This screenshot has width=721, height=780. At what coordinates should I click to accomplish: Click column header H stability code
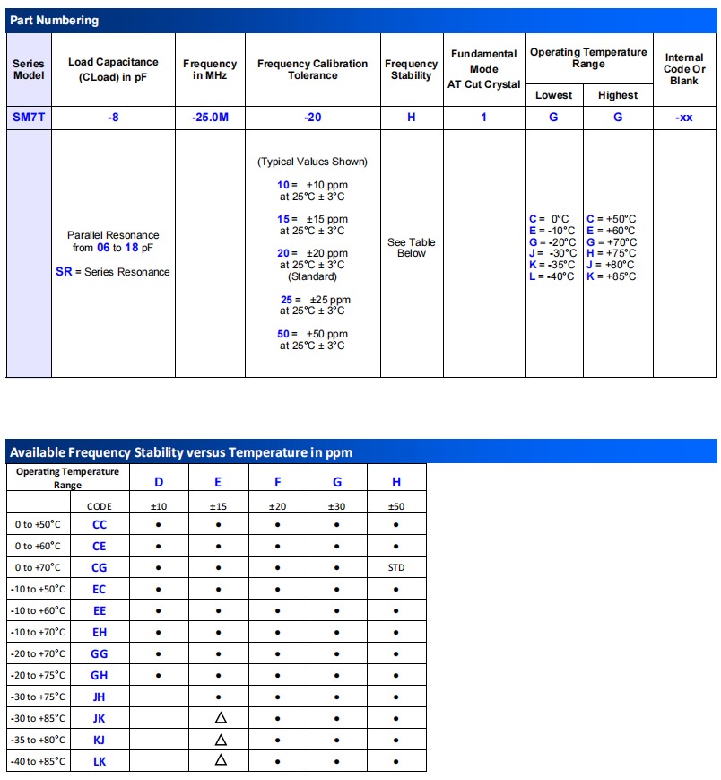tap(396, 482)
